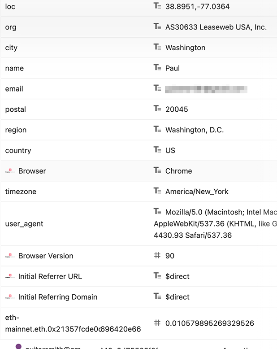Select the blurred email value

coord(206,89)
